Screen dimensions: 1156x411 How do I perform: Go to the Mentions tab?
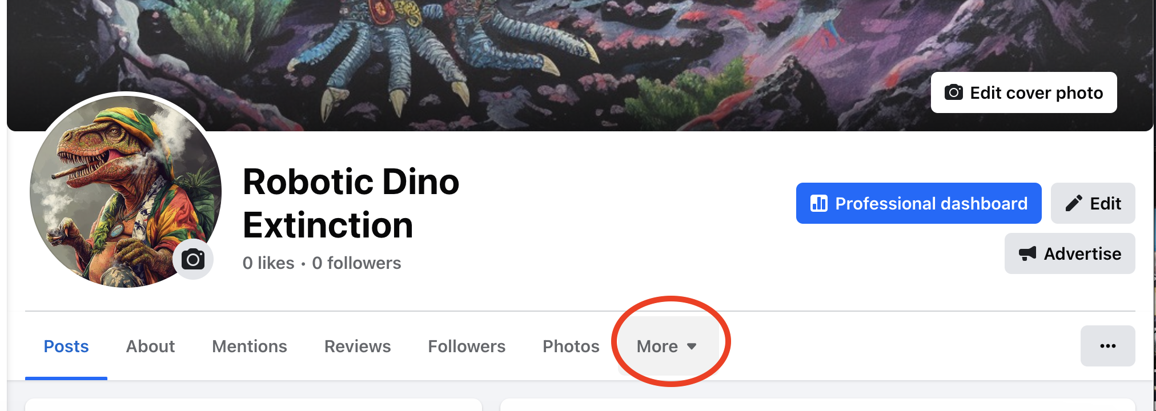pyautogui.click(x=250, y=346)
